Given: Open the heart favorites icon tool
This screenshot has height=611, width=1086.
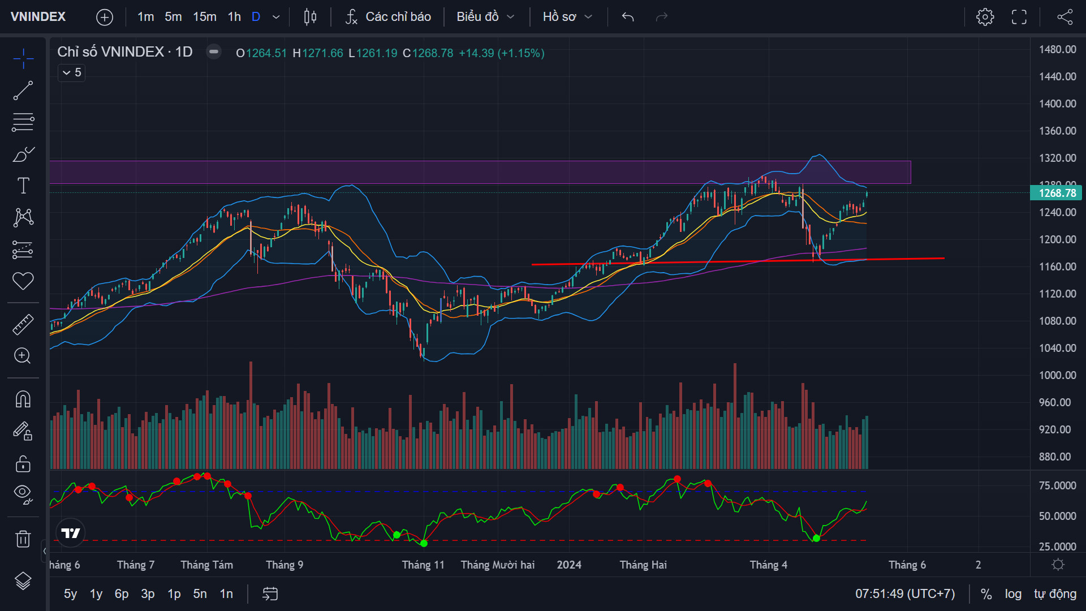Looking at the screenshot, I should (x=23, y=281).
